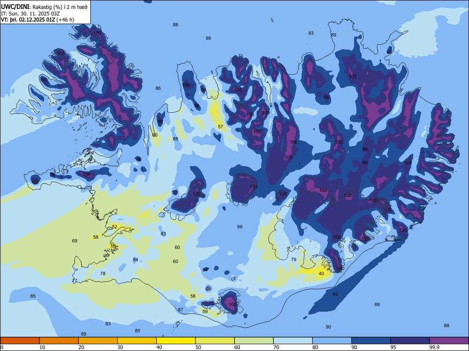Click the map value '94'
The height and width of the screenshot is (351, 469).
pos(205,270)
